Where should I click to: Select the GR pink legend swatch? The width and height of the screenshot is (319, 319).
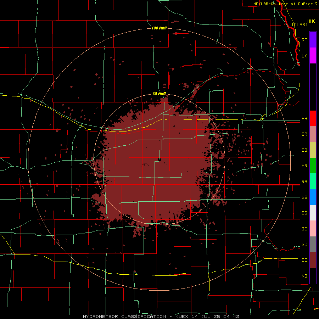313,134
